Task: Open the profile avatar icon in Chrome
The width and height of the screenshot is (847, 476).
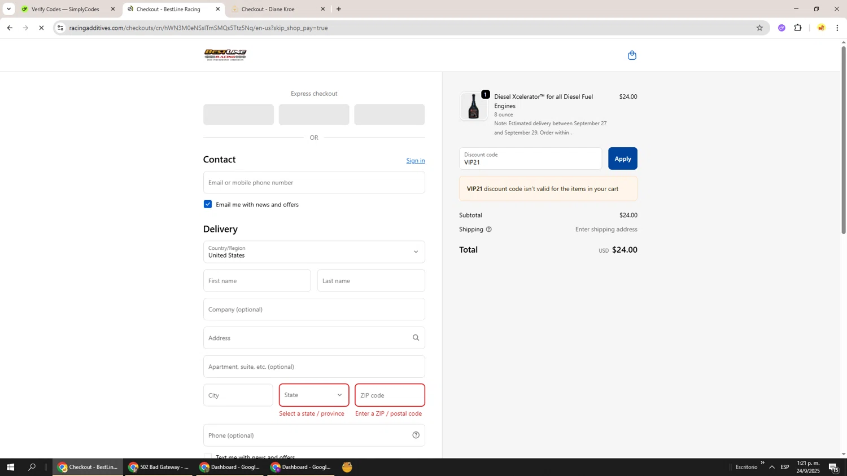Action: [x=821, y=28]
